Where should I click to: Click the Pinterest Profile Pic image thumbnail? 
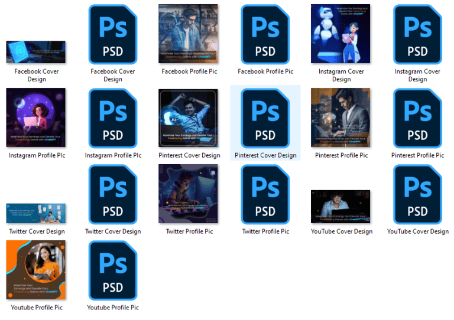tap(340, 117)
